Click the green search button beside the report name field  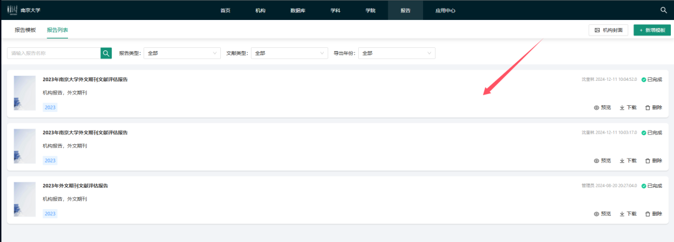coord(106,53)
